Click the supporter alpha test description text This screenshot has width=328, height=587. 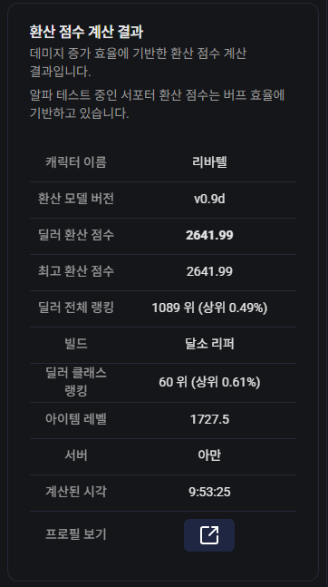157,103
